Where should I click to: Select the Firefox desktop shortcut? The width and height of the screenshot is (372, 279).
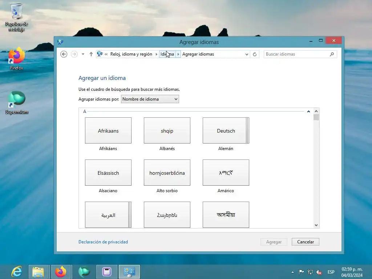point(17,58)
